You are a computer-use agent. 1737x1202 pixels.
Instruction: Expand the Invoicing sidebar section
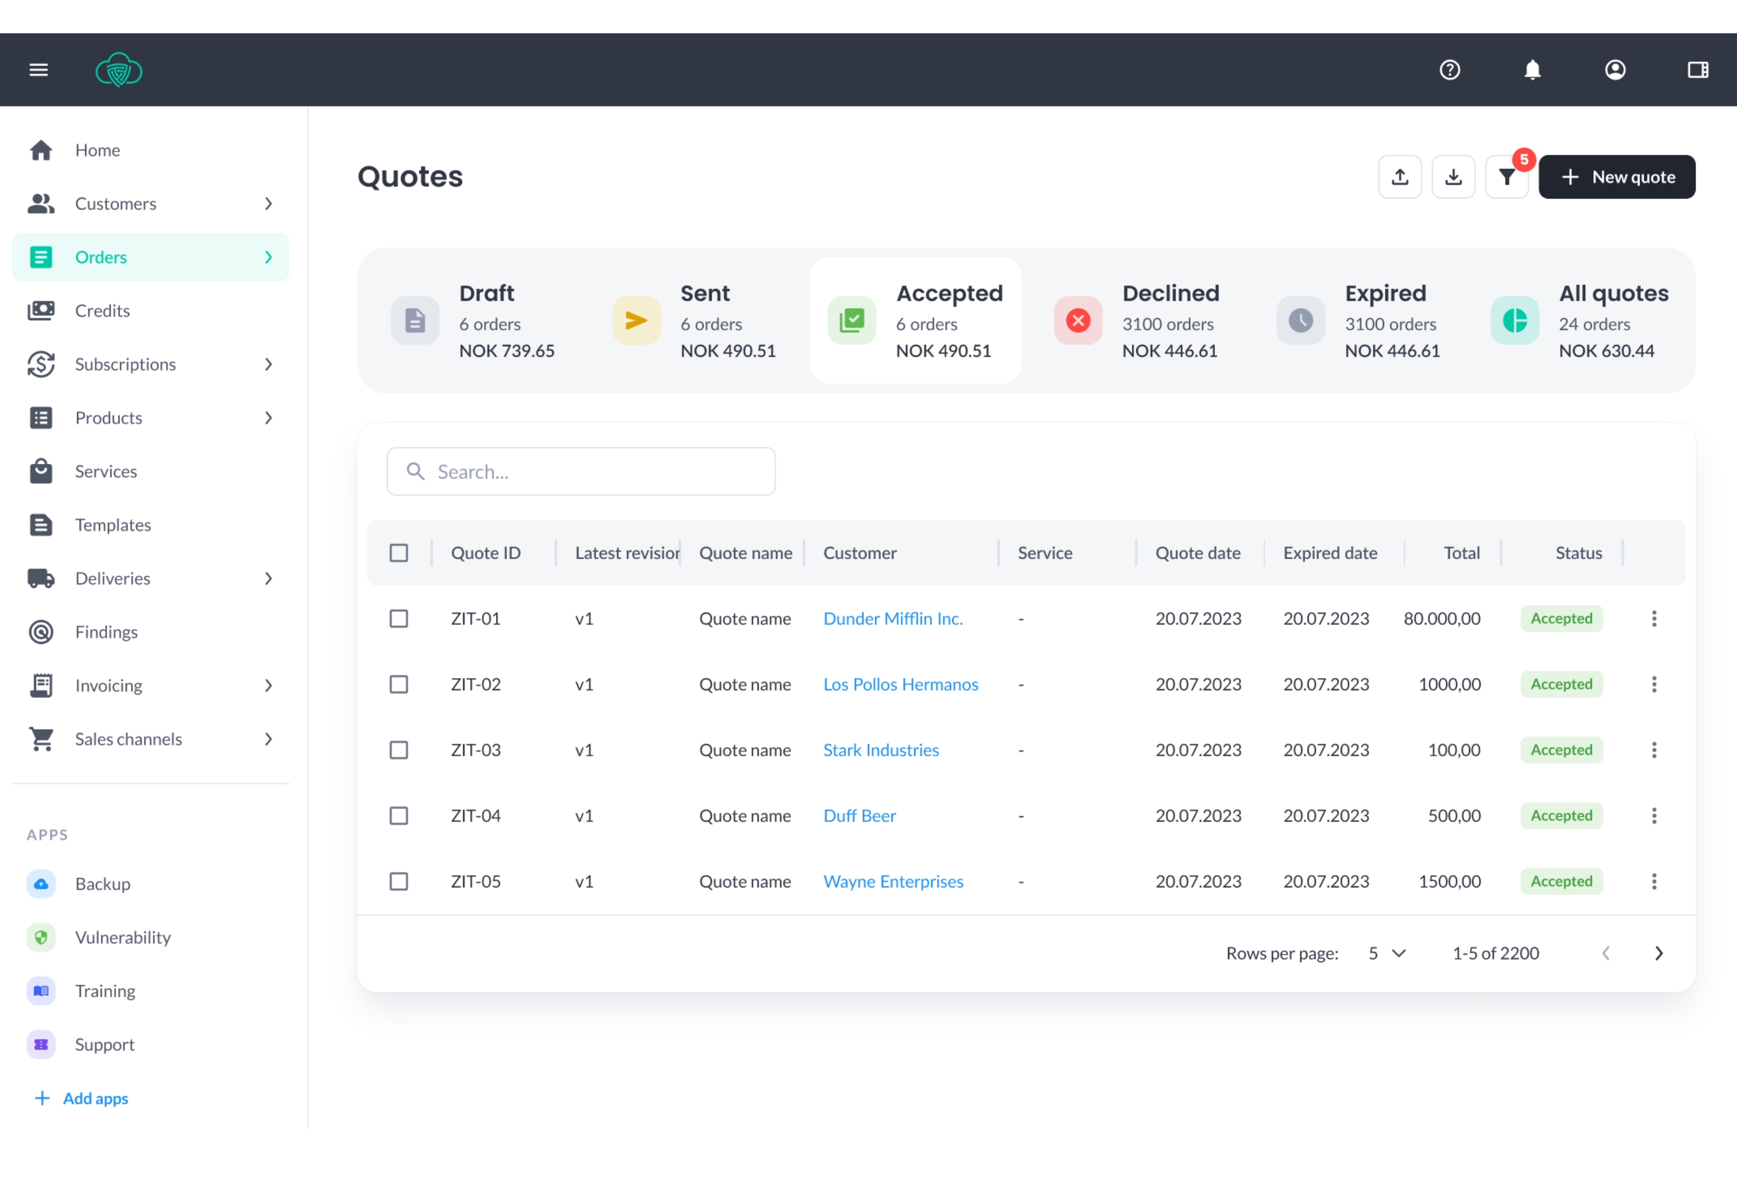click(x=268, y=685)
